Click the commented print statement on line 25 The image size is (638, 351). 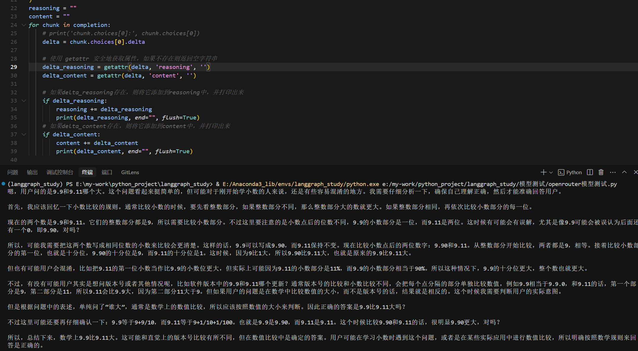(121, 33)
